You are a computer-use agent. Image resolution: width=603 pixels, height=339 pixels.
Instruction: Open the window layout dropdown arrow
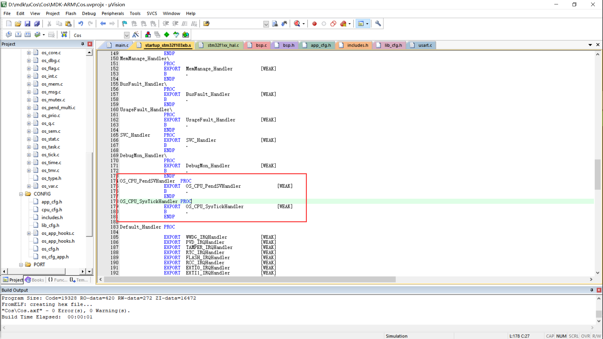(367, 24)
